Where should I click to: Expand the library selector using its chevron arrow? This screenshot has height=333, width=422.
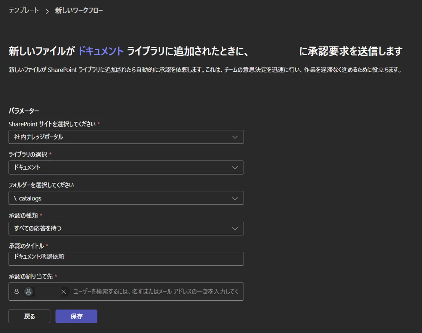click(x=235, y=167)
